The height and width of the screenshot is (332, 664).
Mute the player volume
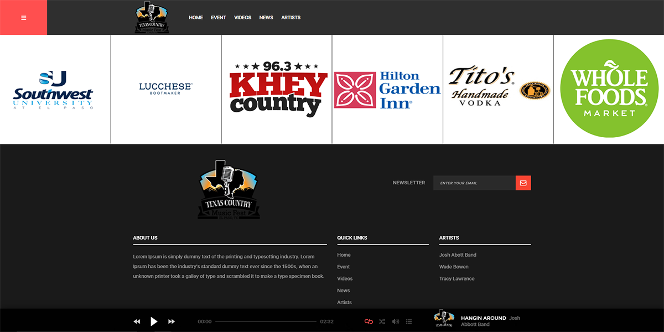[396, 321]
